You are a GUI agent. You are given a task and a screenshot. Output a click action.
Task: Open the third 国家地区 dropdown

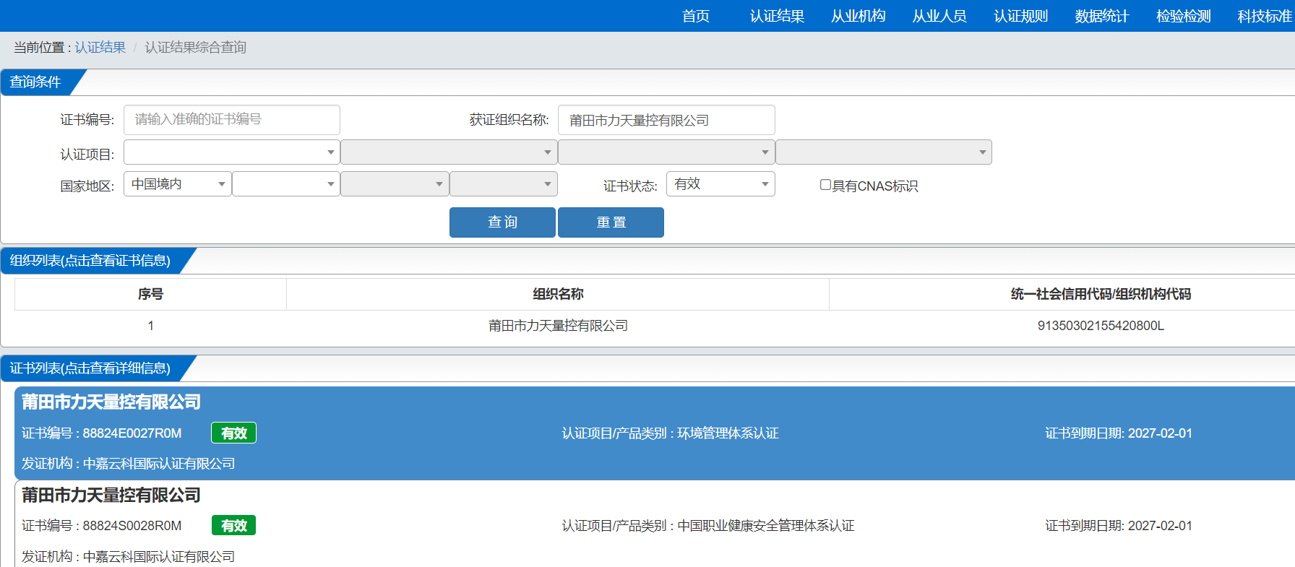pyautogui.click(x=395, y=184)
